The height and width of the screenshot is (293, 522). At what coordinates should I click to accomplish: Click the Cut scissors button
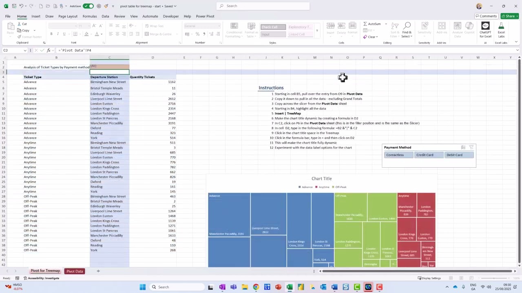[x=22, y=24]
